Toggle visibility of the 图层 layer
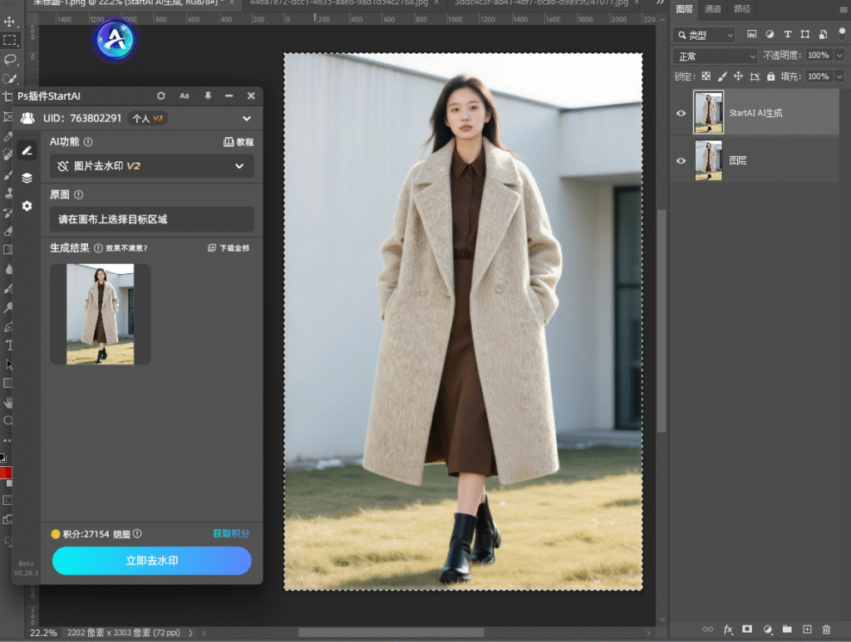This screenshot has width=851, height=642. pyautogui.click(x=681, y=161)
